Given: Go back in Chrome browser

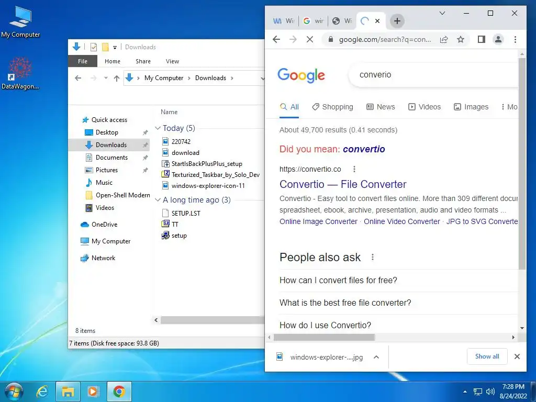Looking at the screenshot, I should click(276, 39).
